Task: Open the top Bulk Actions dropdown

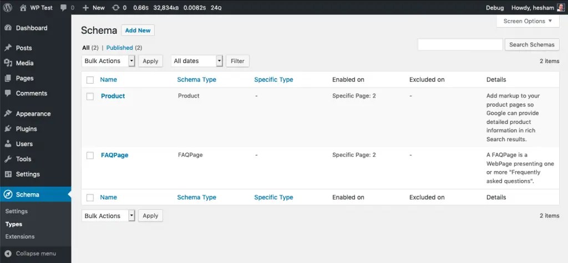Action: coord(108,61)
